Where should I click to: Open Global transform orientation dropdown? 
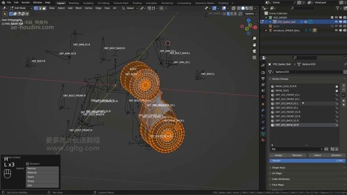130,8
